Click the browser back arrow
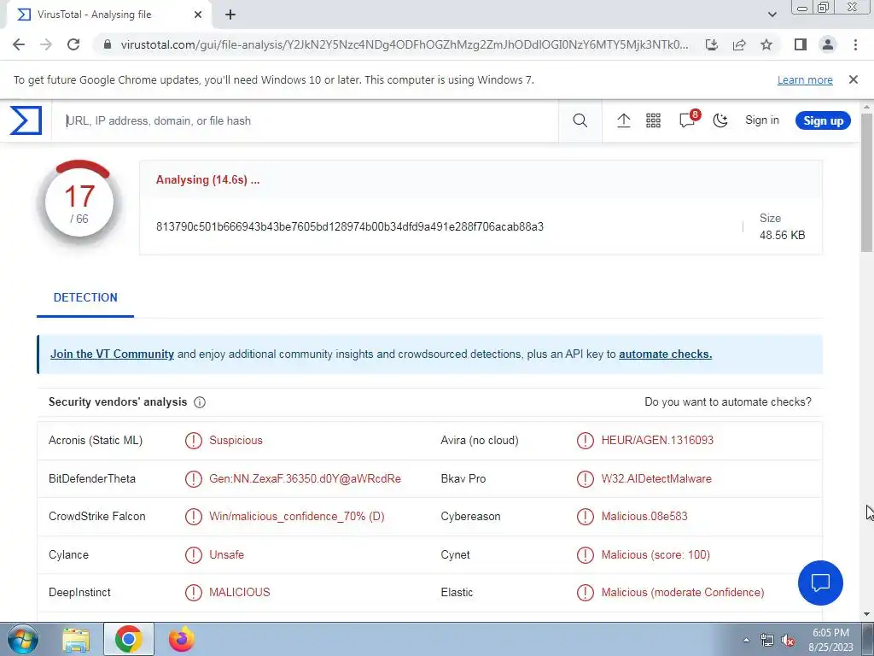The width and height of the screenshot is (874, 656). point(19,44)
